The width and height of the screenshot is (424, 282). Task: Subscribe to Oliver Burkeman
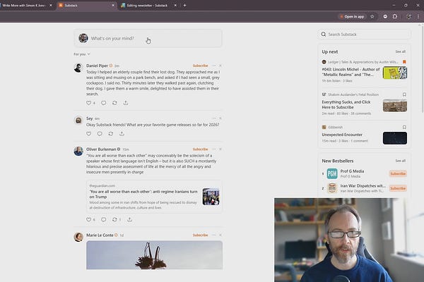pos(201,149)
